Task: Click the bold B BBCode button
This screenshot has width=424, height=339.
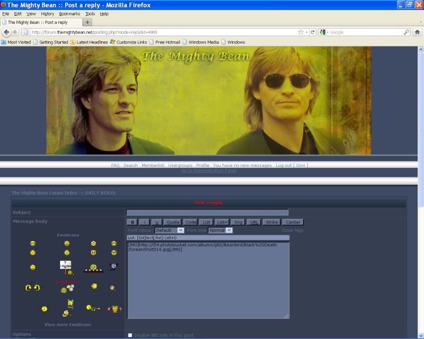Action: [x=132, y=222]
